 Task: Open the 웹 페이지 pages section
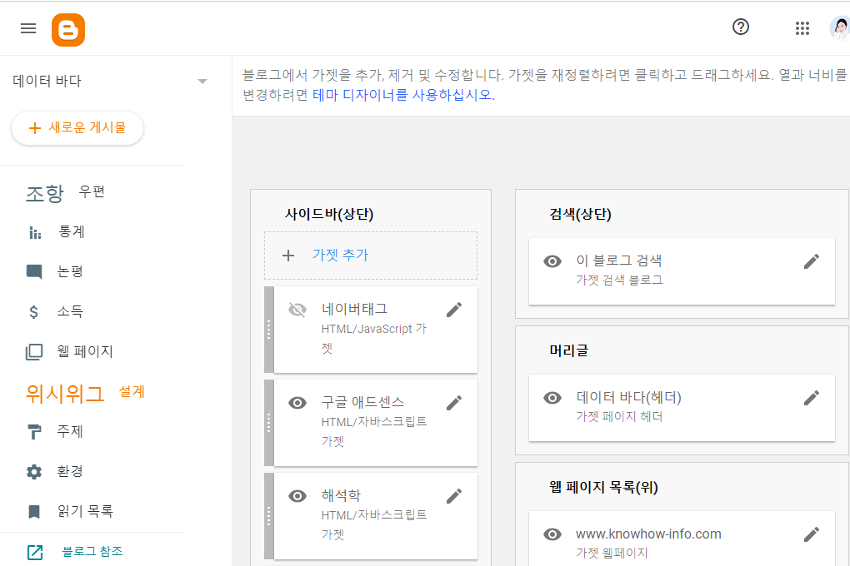pos(33,351)
